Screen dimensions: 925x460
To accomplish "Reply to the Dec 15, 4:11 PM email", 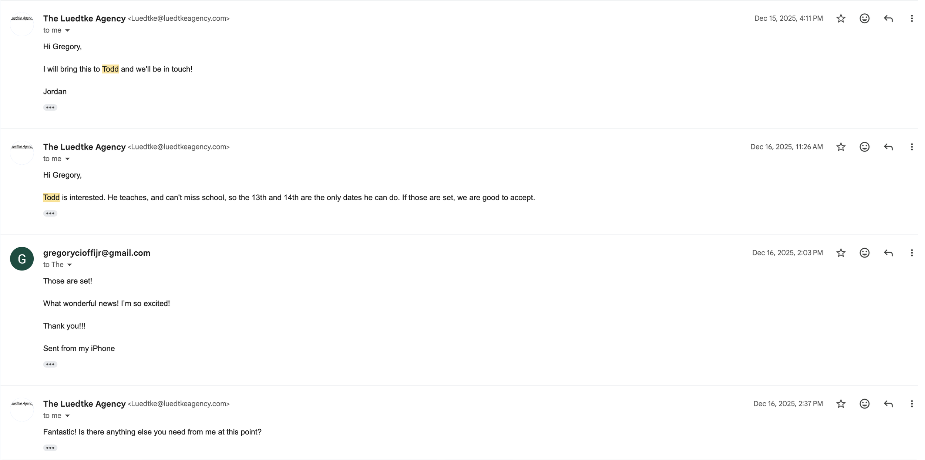I will tap(888, 19).
